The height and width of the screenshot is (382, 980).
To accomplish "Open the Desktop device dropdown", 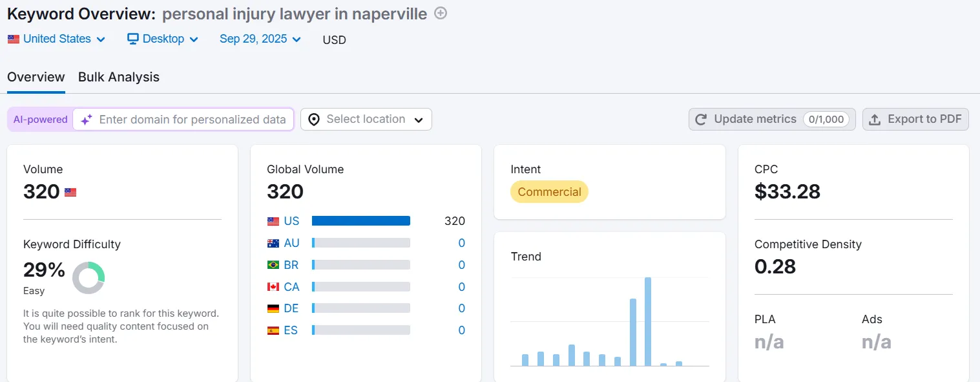I will click(163, 39).
